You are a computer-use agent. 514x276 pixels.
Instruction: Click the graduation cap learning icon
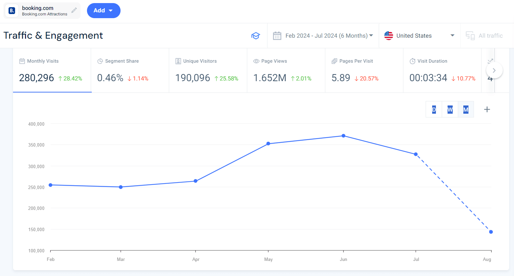tap(255, 36)
